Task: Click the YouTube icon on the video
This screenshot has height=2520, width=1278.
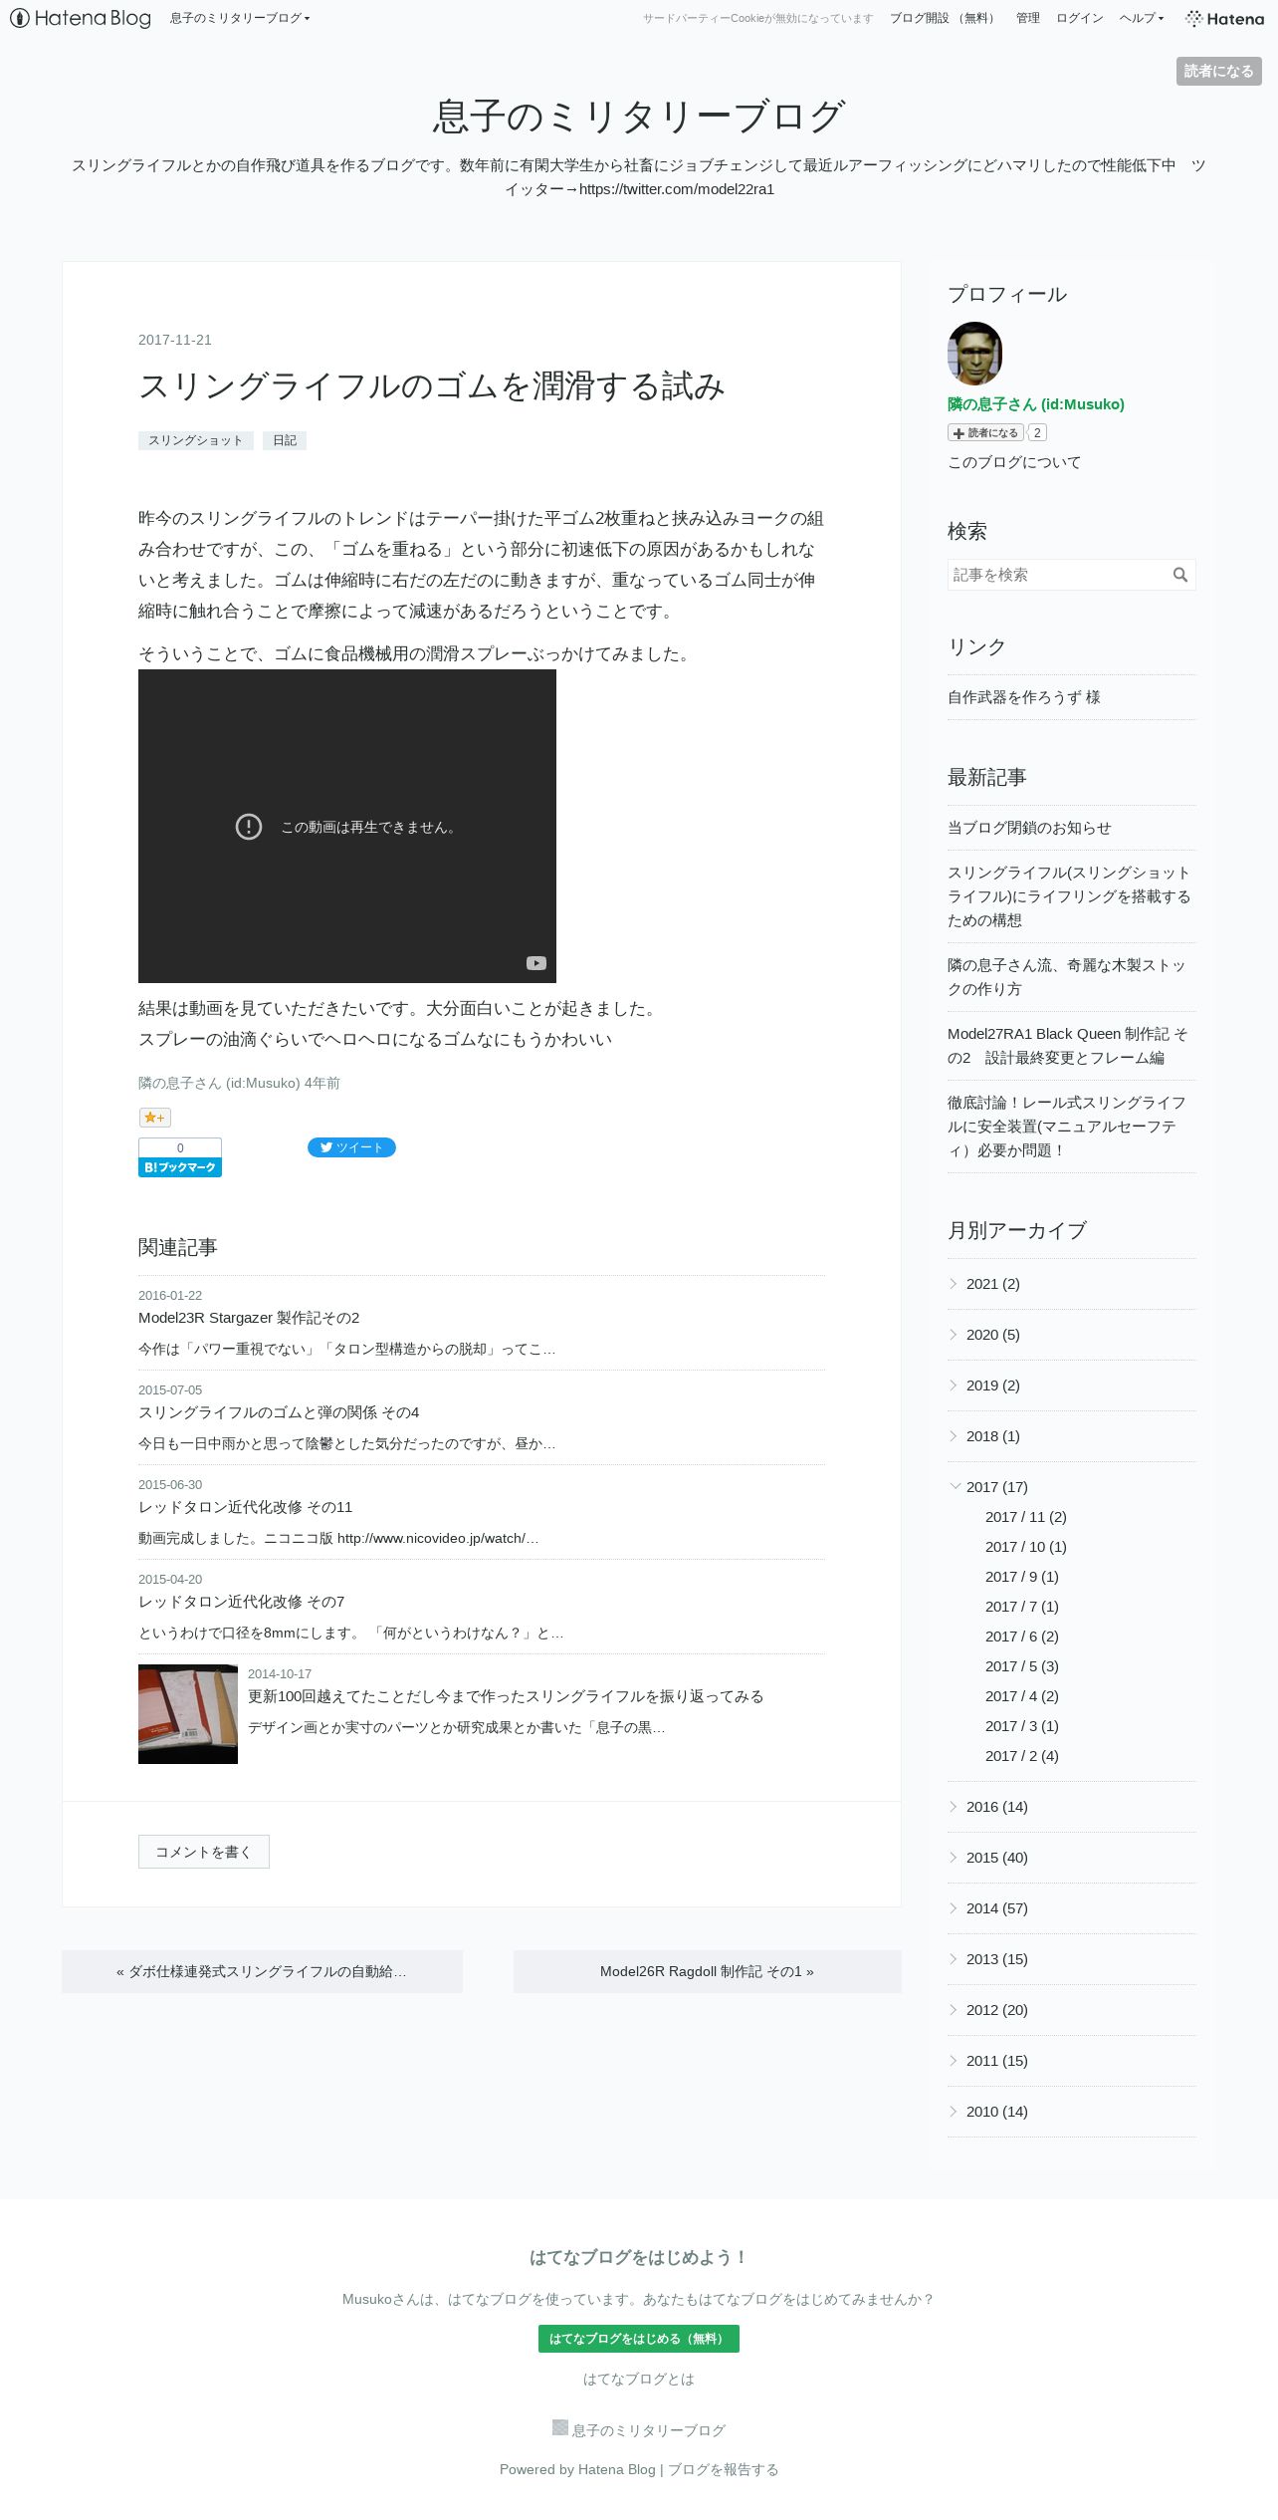Action: click(536, 963)
